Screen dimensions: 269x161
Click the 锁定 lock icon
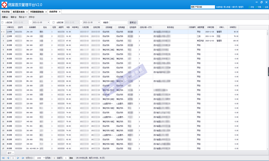tap(249, 7)
